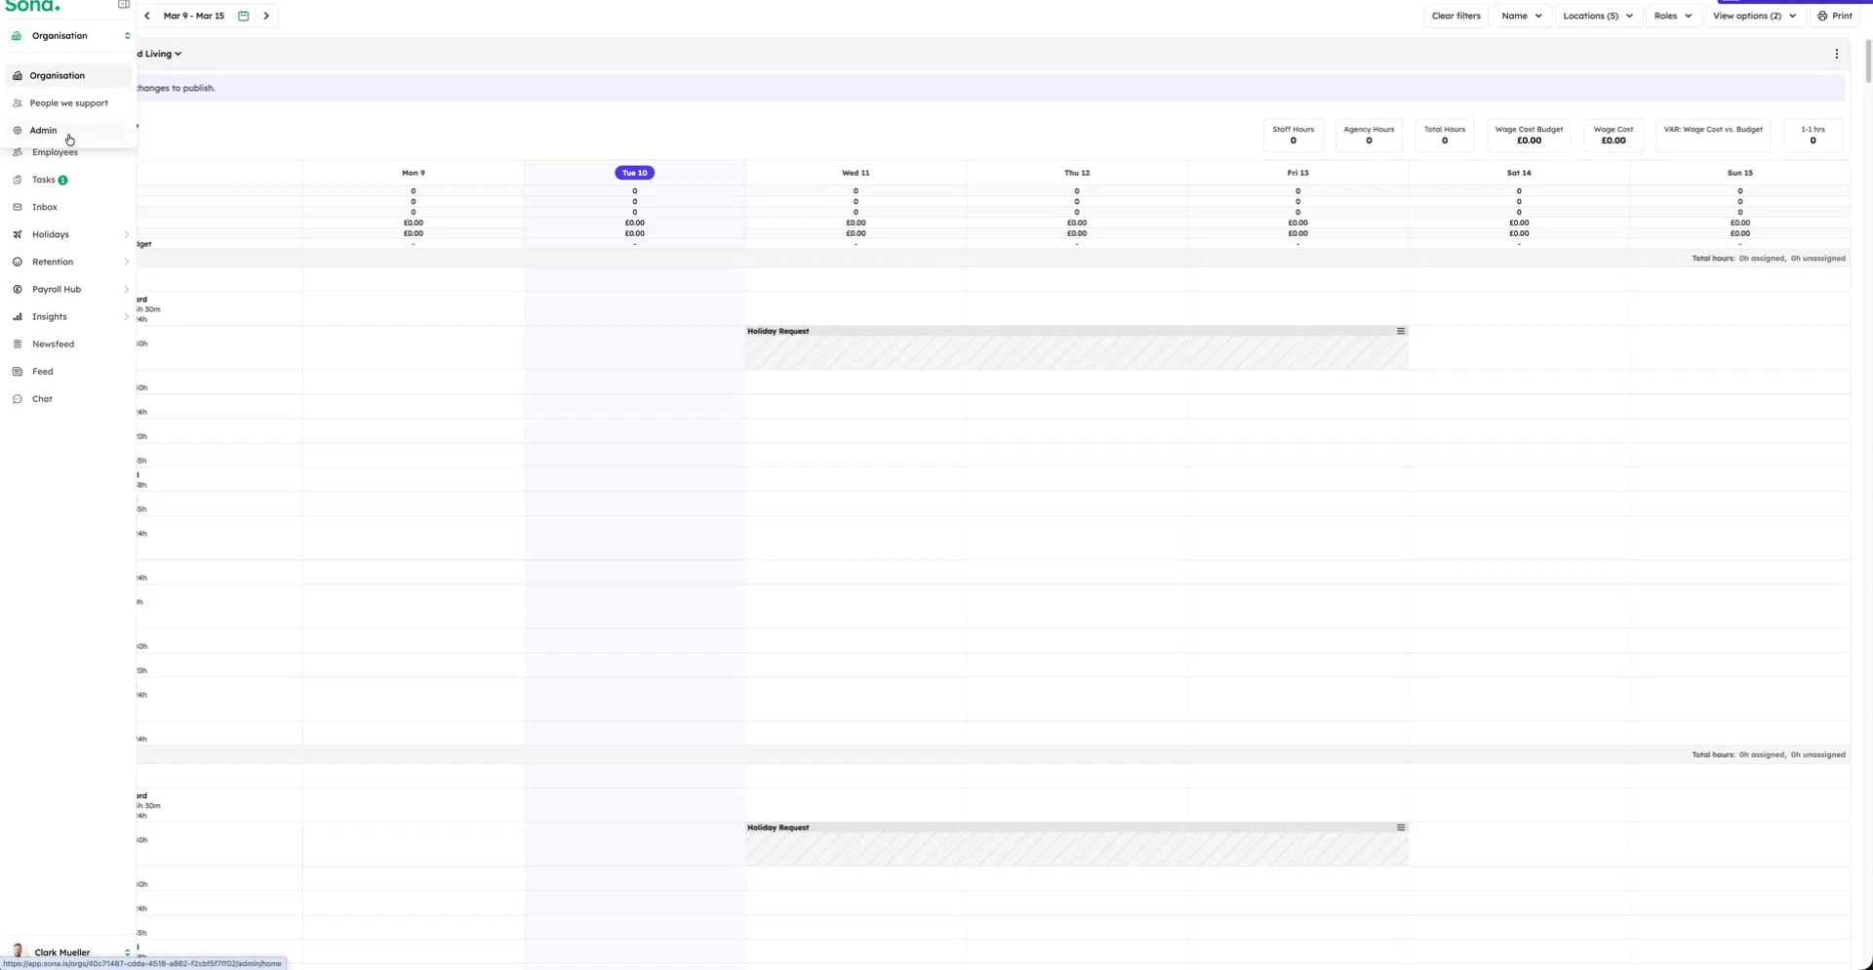This screenshot has height=970, width=1873.
Task: Expand the Retention submenu chevron
Action: 127,262
